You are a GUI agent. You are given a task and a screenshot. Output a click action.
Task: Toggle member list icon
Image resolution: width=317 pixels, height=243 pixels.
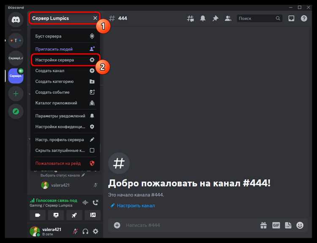228,19
